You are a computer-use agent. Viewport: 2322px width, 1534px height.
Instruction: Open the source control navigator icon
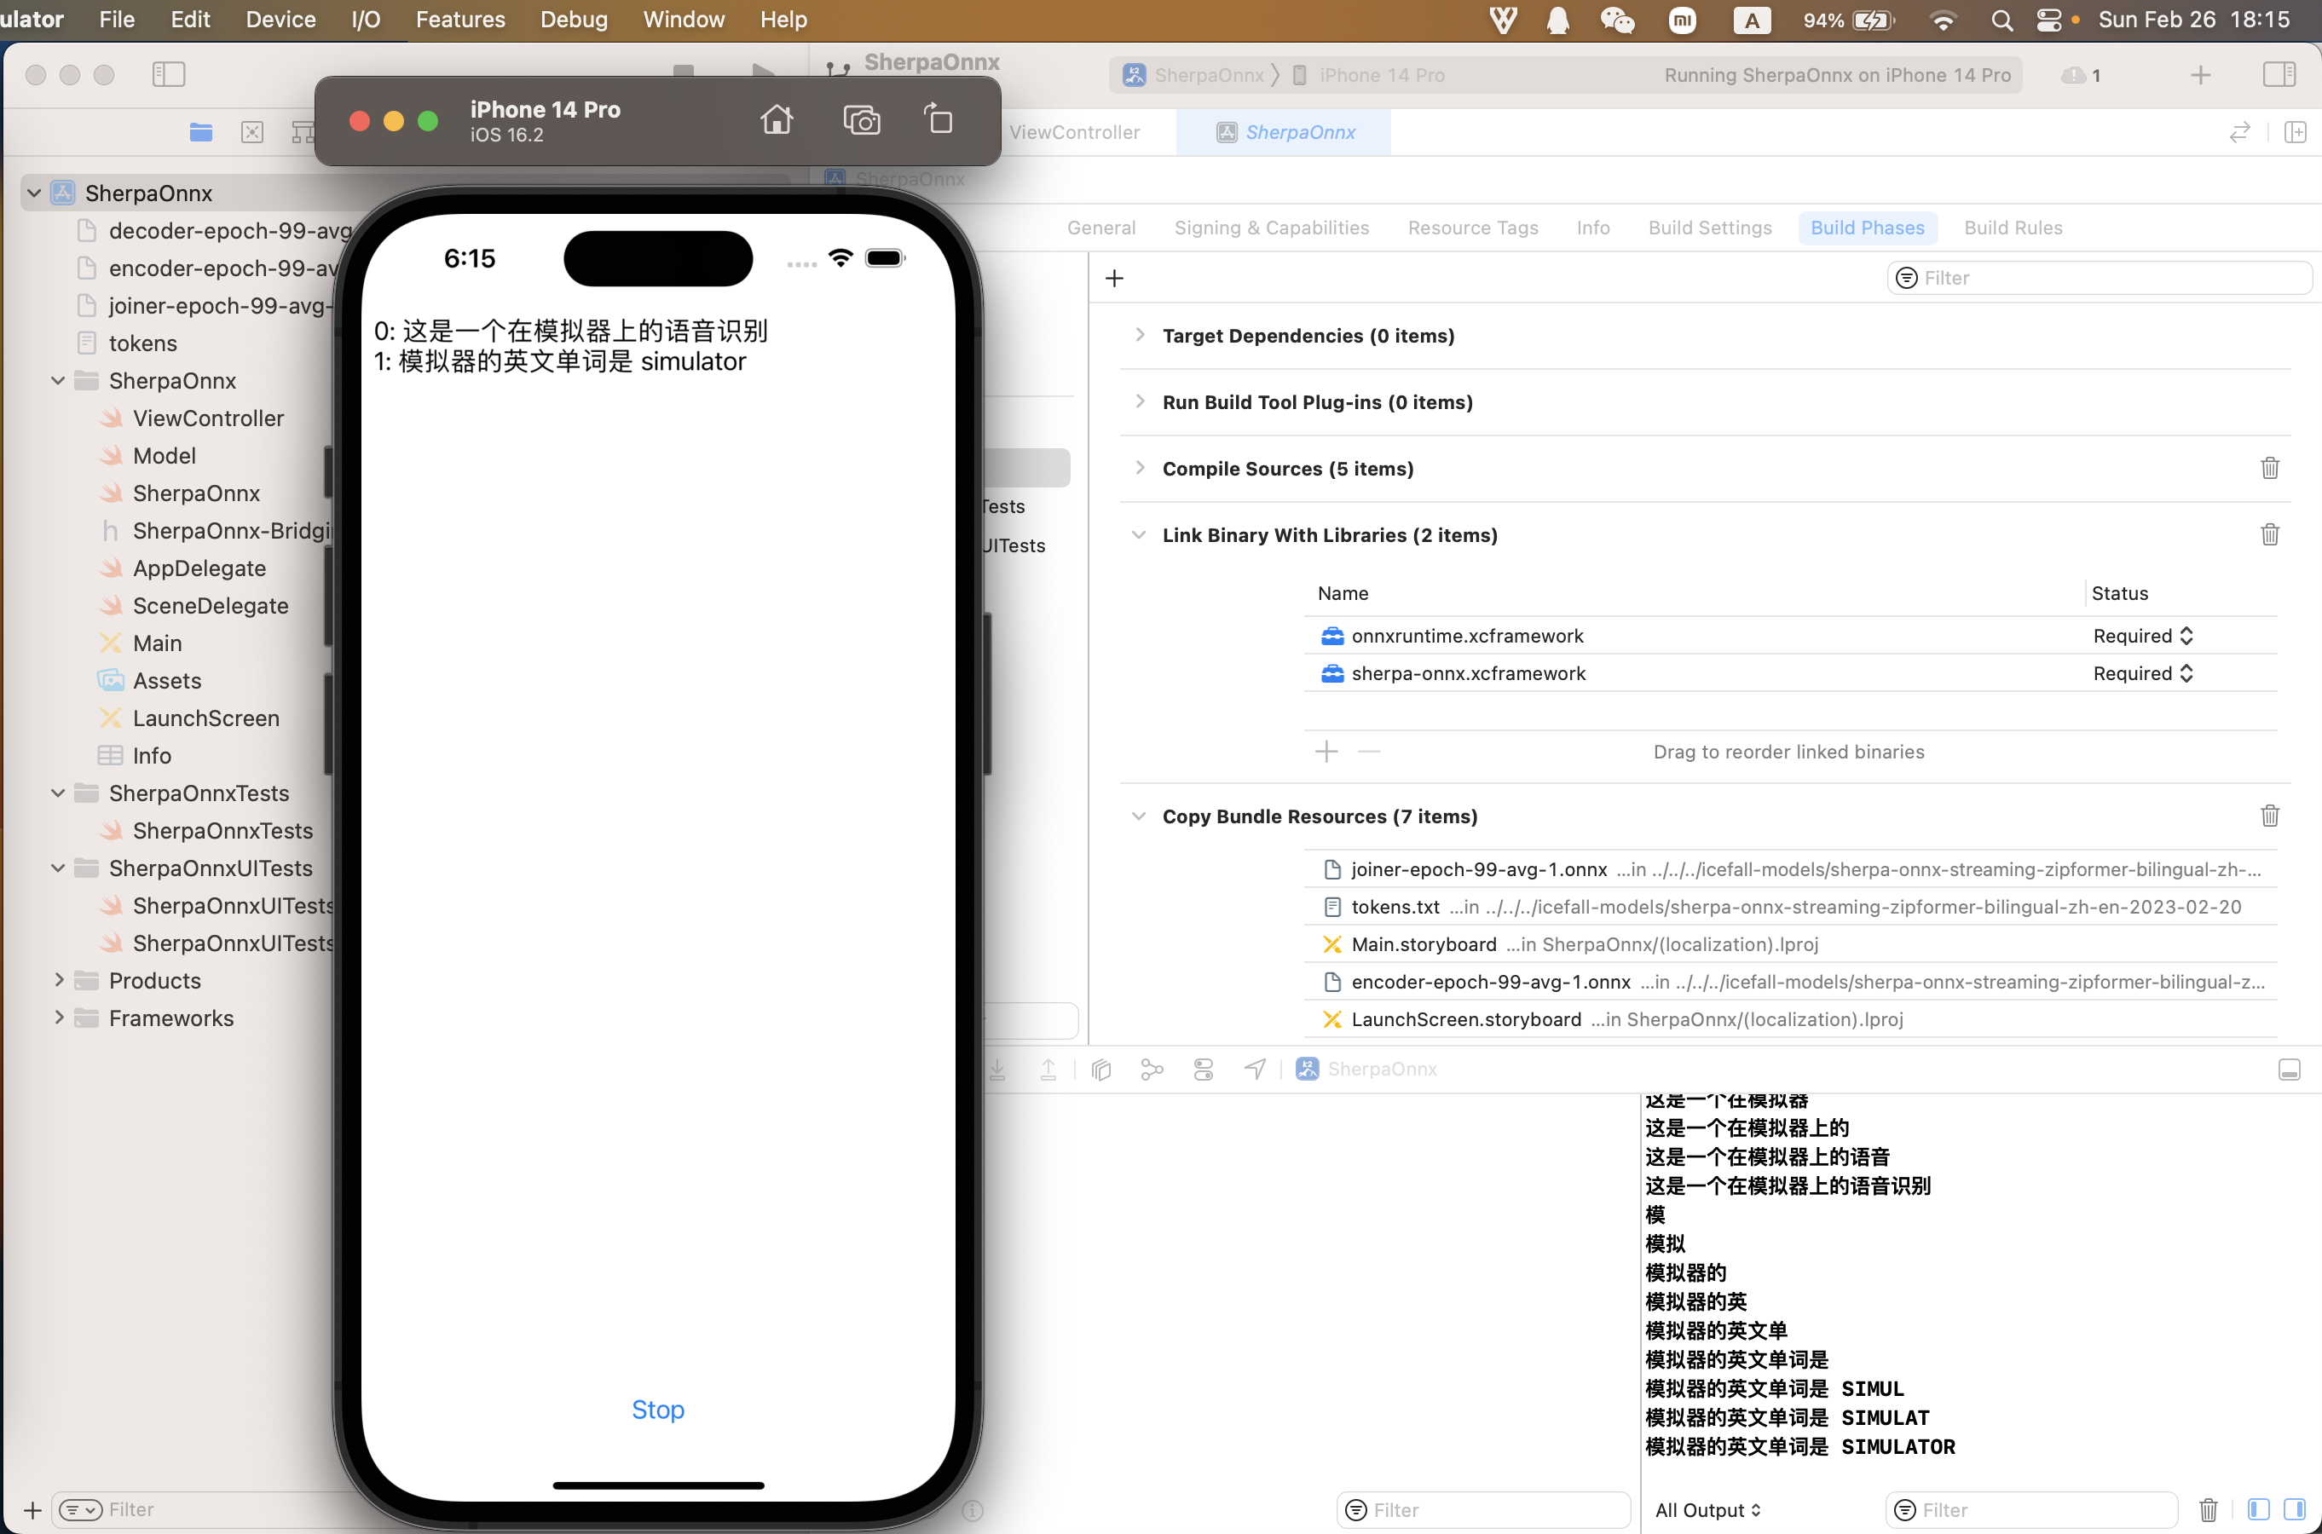point(252,132)
